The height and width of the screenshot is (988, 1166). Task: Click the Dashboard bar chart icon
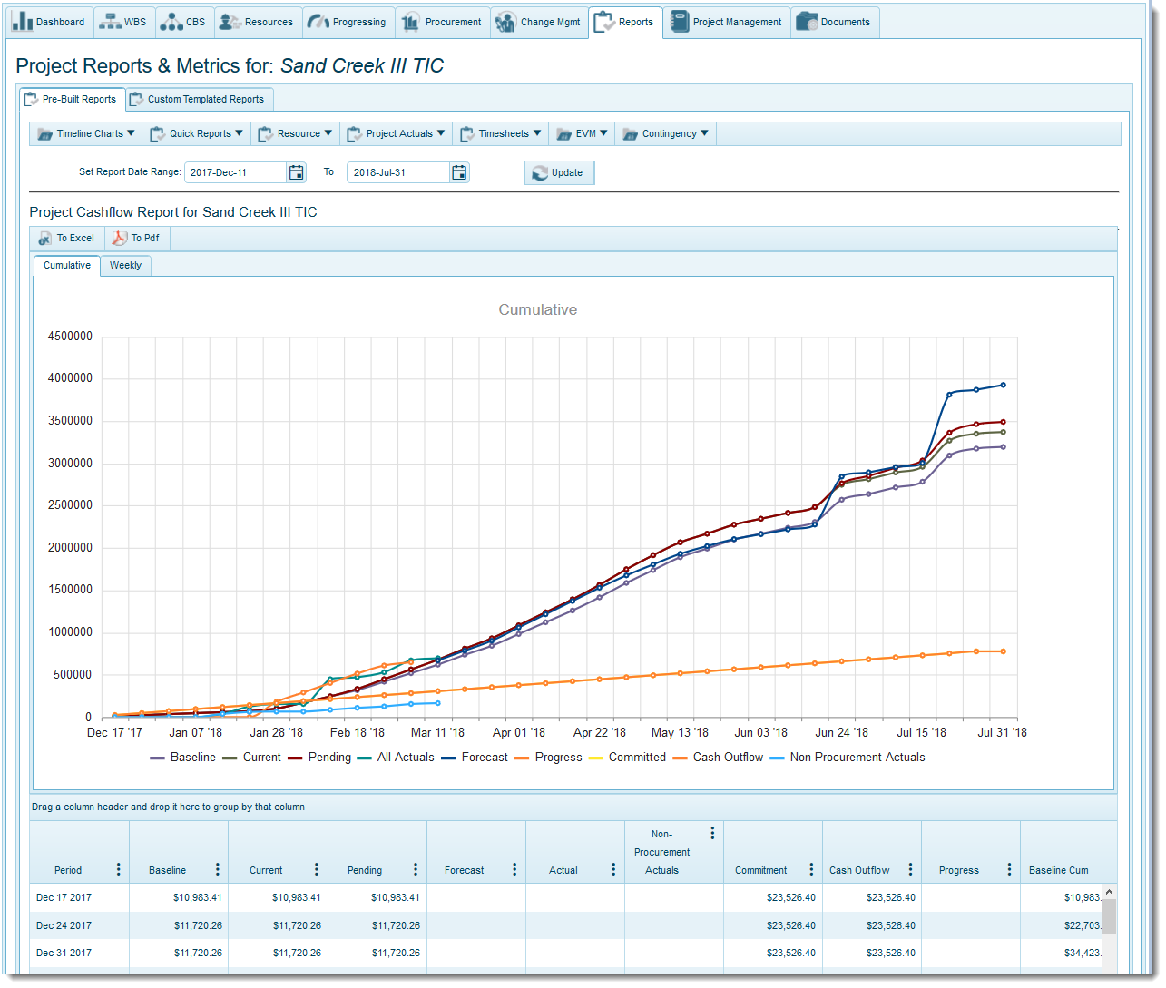click(23, 22)
